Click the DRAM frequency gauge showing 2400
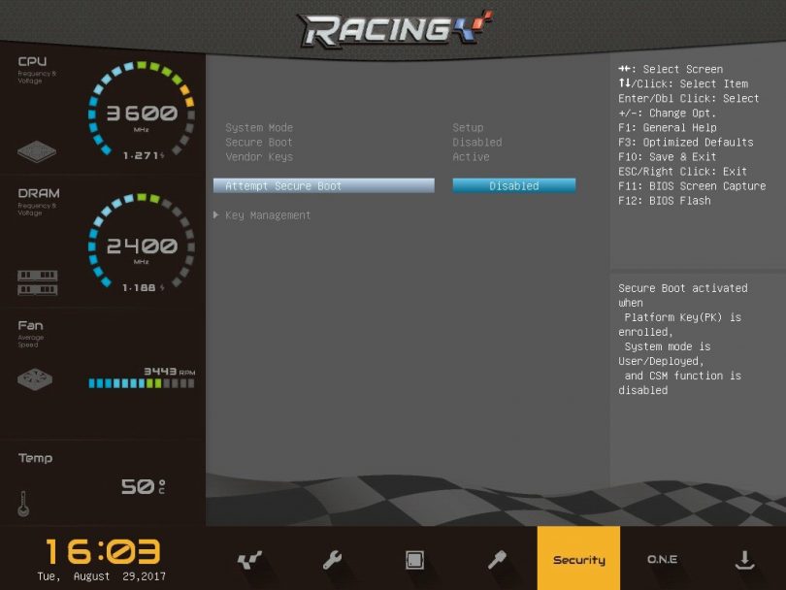786x590 pixels. pyautogui.click(x=142, y=246)
